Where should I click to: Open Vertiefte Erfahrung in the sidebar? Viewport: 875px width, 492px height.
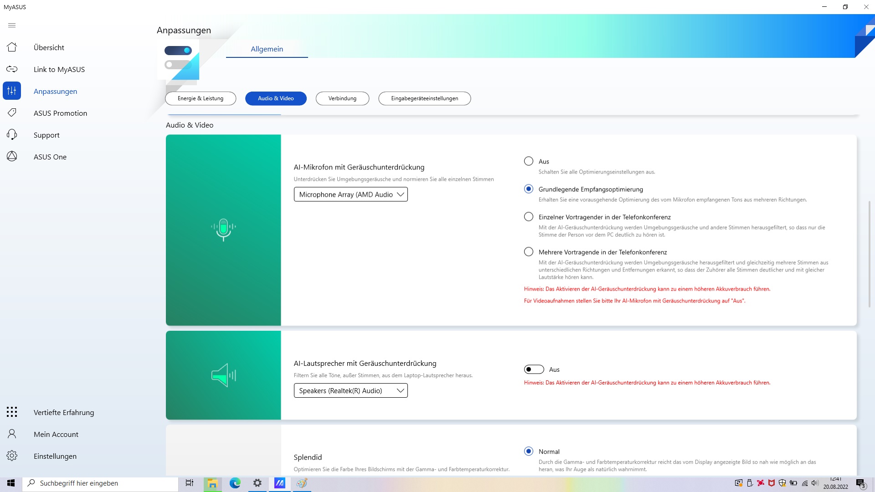point(64,412)
